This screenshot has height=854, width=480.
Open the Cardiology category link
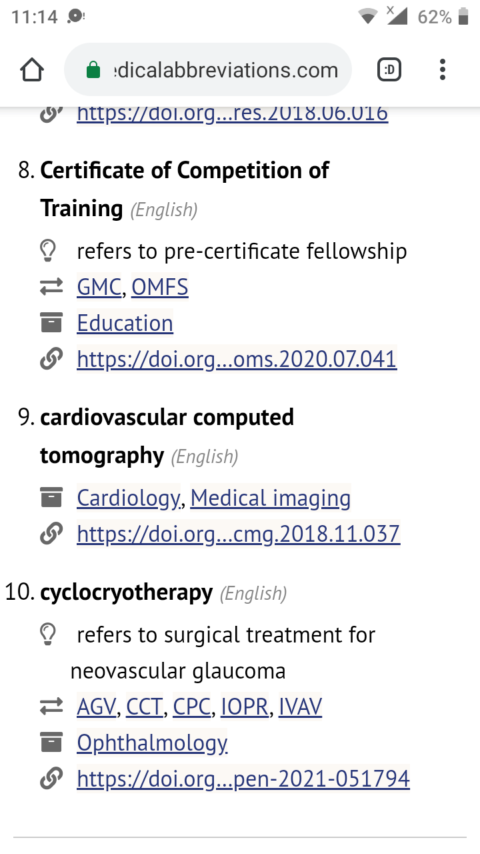click(x=128, y=498)
